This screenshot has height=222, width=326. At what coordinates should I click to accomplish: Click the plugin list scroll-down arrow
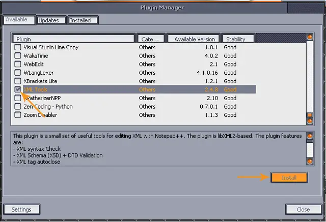[x=310, y=121]
